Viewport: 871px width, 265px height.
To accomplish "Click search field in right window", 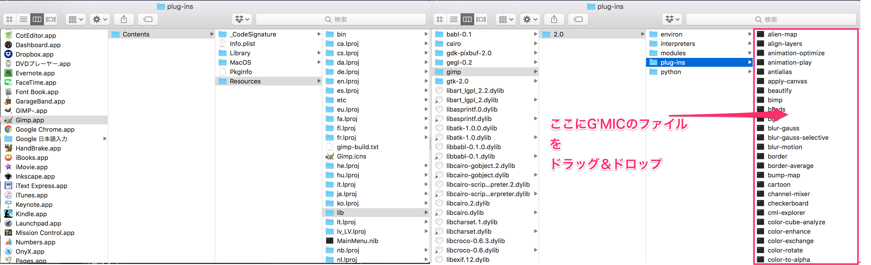I will tap(771, 20).
